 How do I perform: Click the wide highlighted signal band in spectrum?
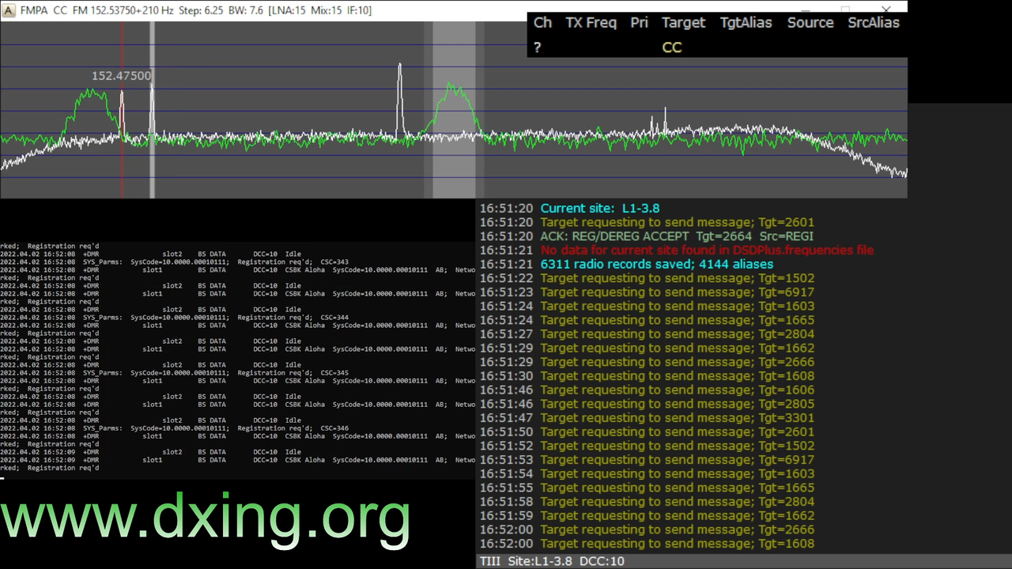click(454, 110)
